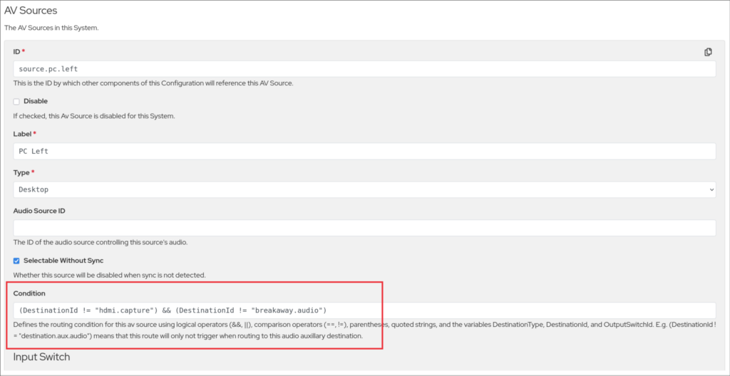Screen dimensions: 730x376
Task: Click the Label field showing PC Left
Action: pyautogui.click(x=364, y=152)
